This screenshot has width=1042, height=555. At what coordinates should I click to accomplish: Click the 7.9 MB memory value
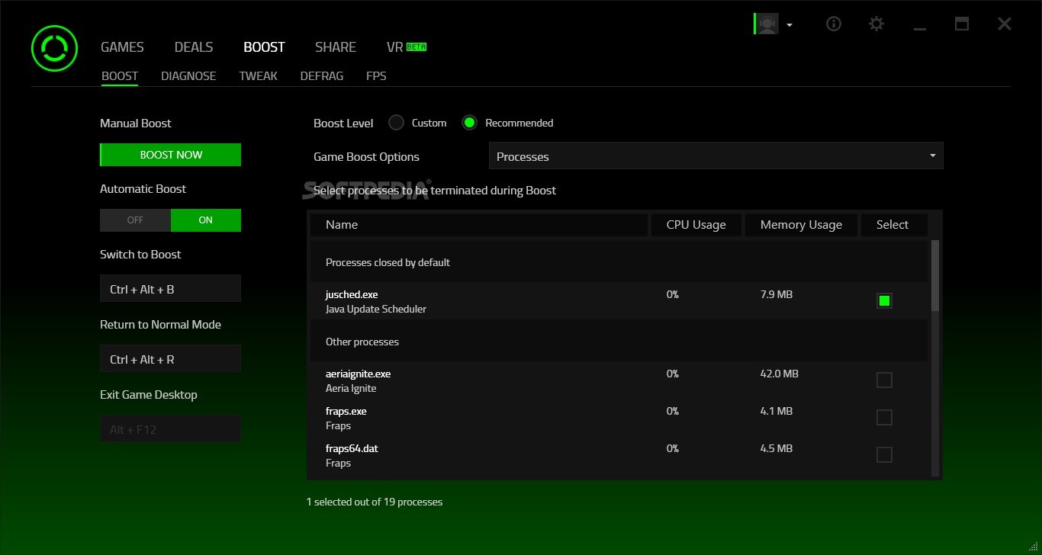pyautogui.click(x=777, y=294)
